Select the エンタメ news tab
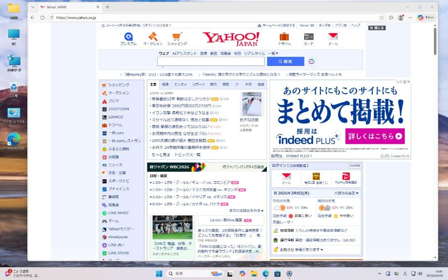Screen dimensions: 448x280 [x=180, y=84]
